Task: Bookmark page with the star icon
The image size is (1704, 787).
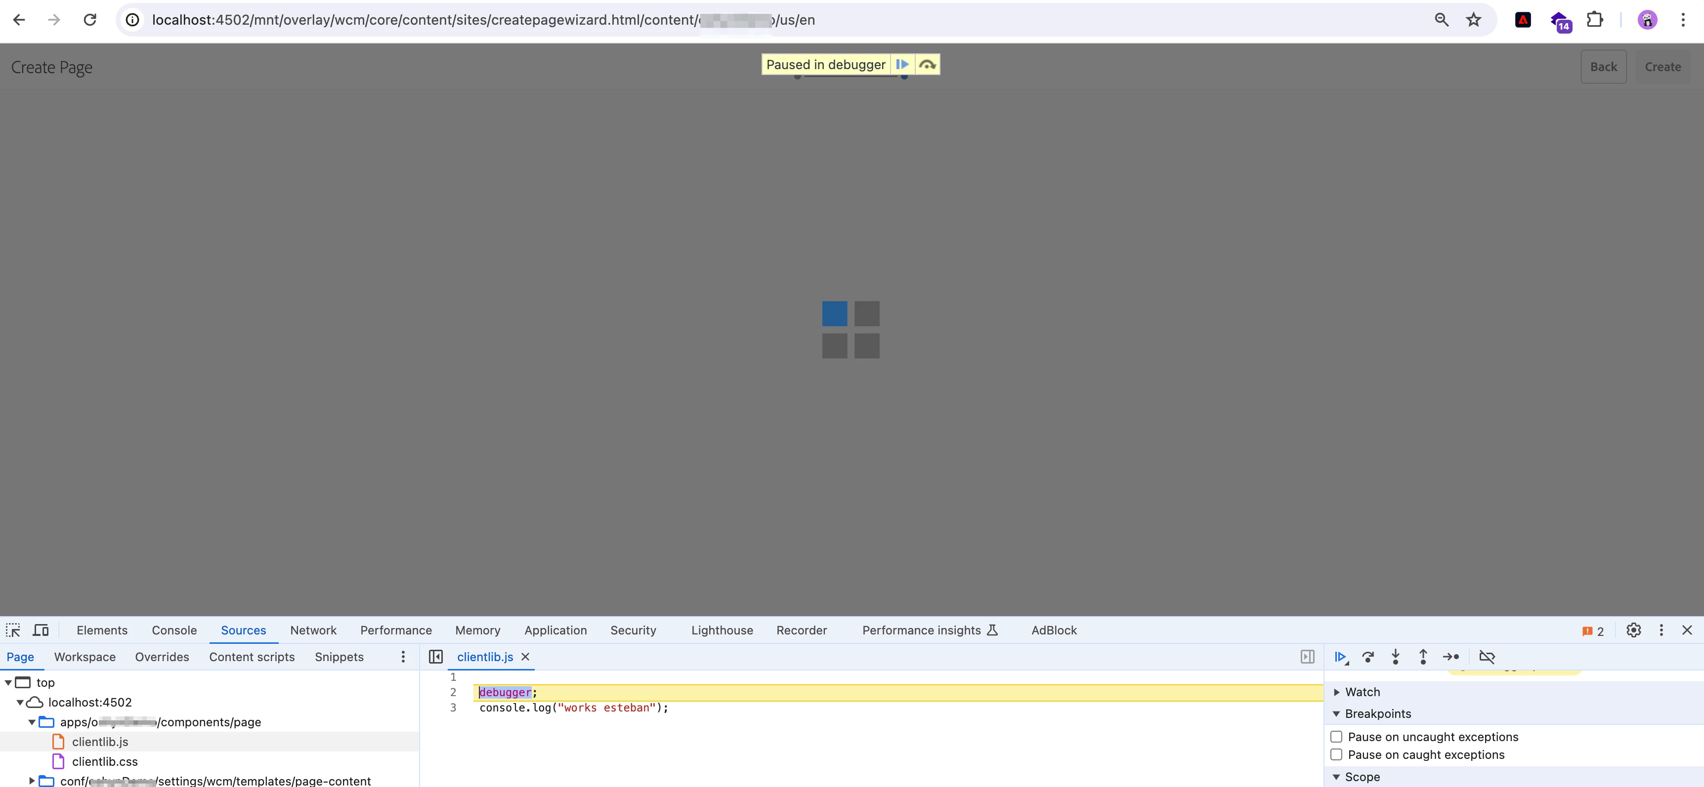Action: [x=1473, y=20]
